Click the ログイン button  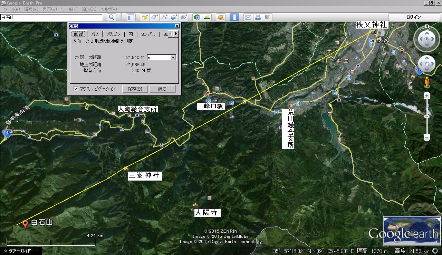click(413, 17)
